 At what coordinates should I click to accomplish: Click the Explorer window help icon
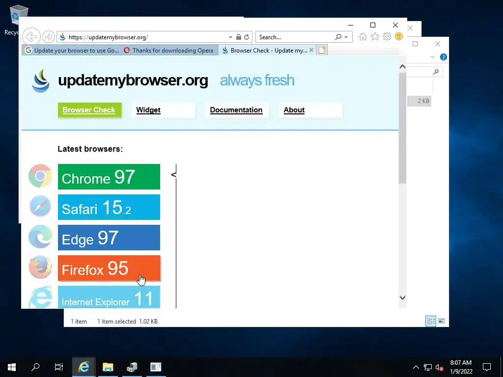[x=444, y=57]
